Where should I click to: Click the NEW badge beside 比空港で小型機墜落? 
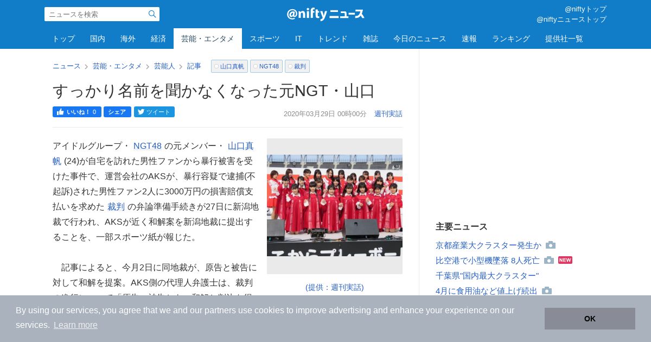pyautogui.click(x=565, y=260)
